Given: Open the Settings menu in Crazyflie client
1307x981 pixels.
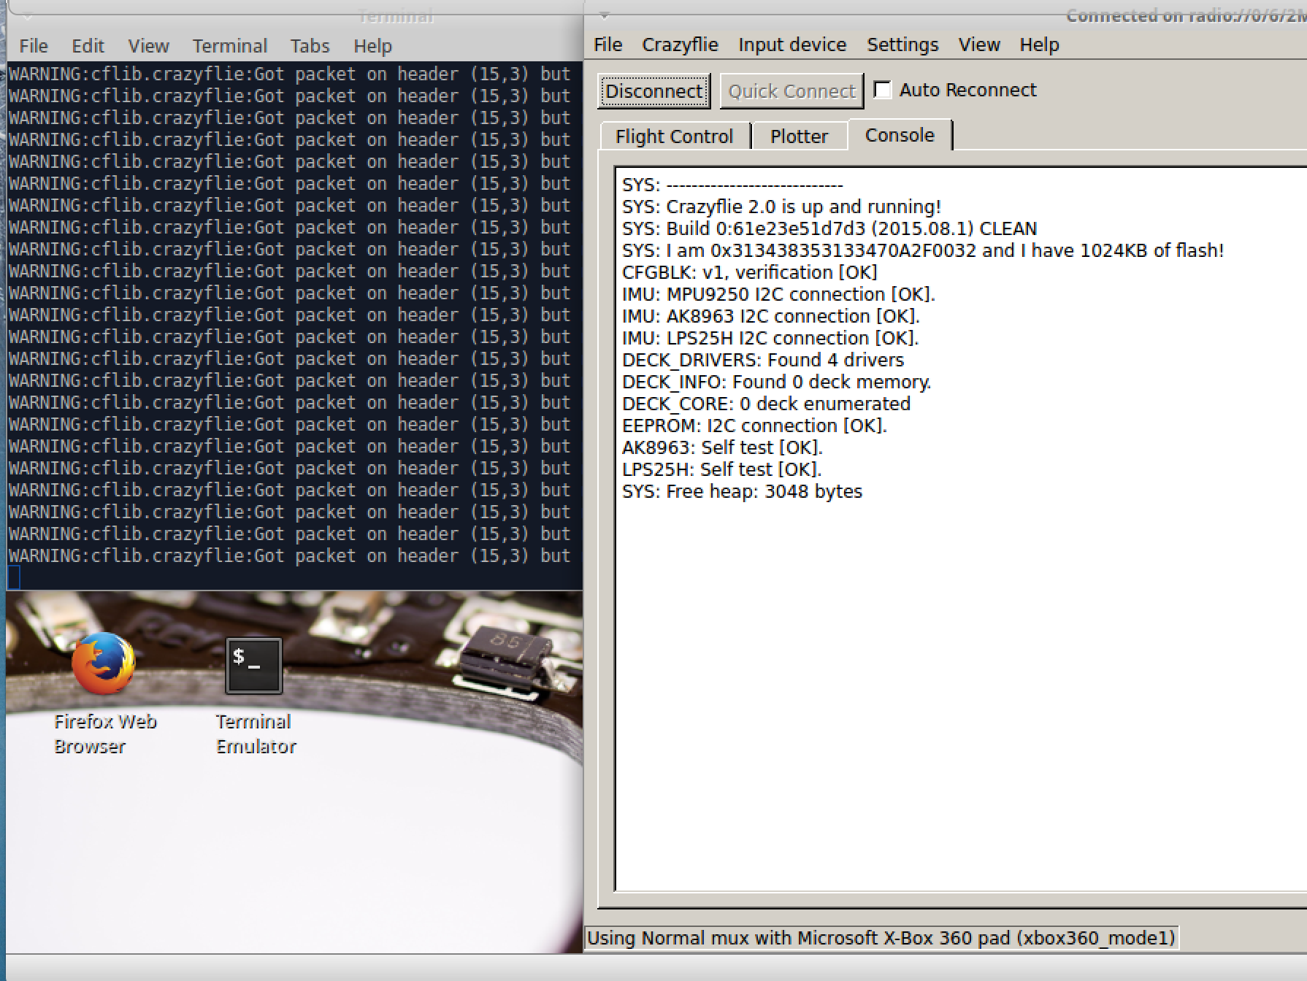Looking at the screenshot, I should 902,45.
